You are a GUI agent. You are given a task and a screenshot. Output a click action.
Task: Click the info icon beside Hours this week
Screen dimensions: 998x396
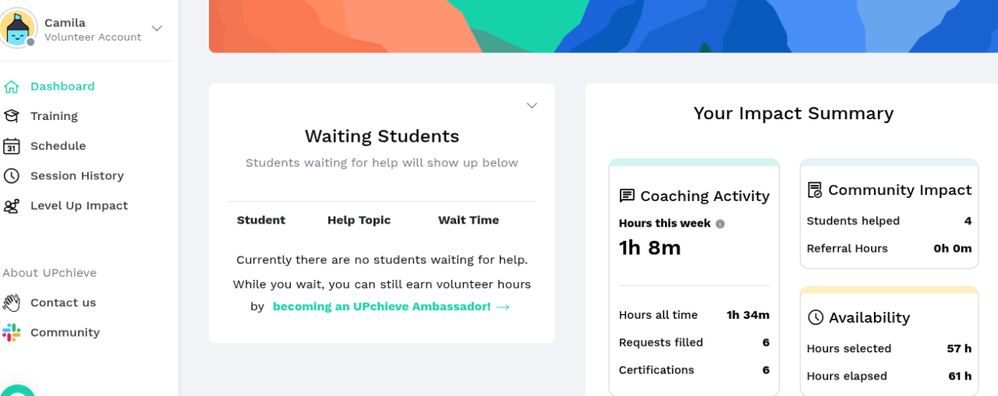pyautogui.click(x=720, y=224)
